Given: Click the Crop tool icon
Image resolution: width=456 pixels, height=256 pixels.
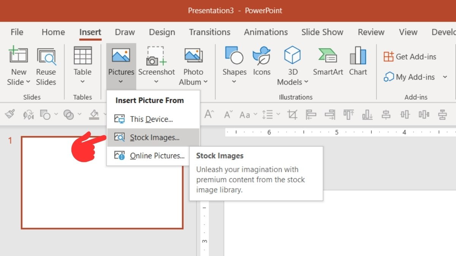Looking at the screenshot, I should 292,114.
